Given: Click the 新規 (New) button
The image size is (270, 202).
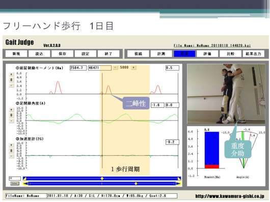Looking at the screenshot, I should [x=16, y=53].
